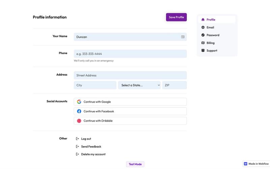Open the Support section
This screenshot has height=169, width=270.
(x=217, y=50)
